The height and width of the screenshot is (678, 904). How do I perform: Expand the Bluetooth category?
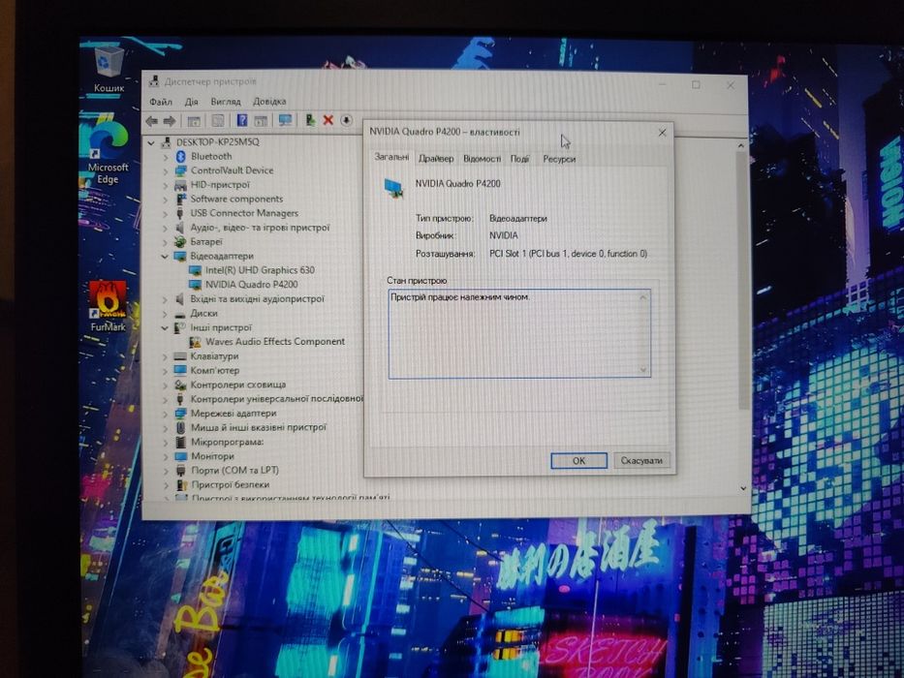point(166,157)
